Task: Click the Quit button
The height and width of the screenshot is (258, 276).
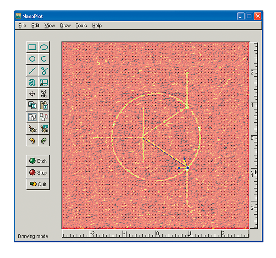Action: click(x=38, y=184)
